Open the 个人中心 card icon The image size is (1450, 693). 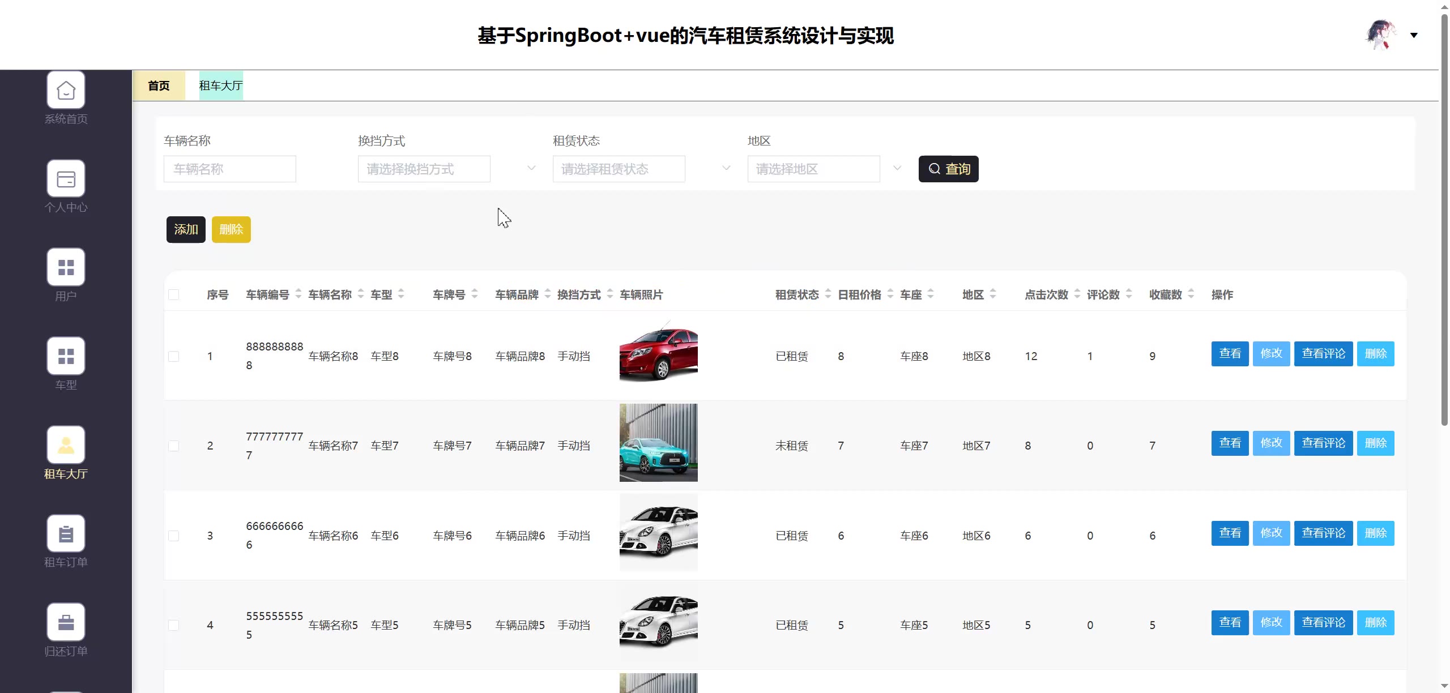click(x=66, y=179)
